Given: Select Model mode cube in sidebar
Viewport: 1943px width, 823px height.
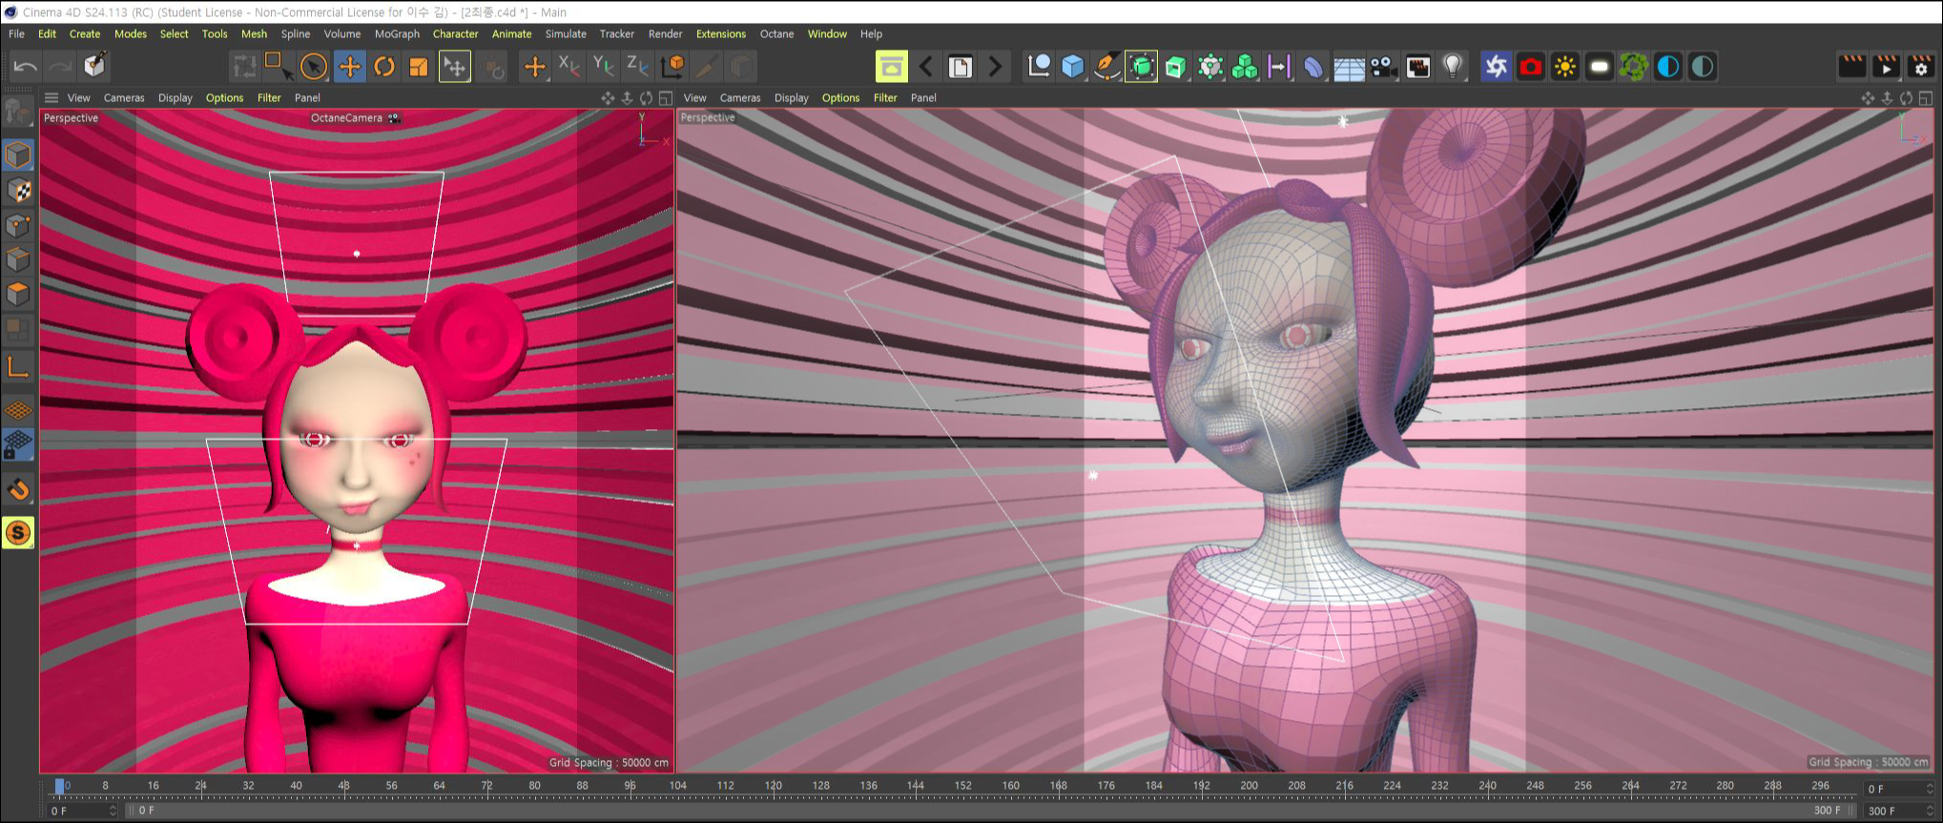Looking at the screenshot, I should click(x=18, y=154).
